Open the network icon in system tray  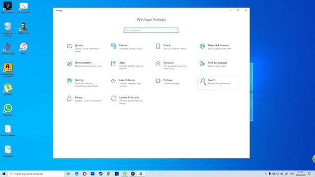(x=278, y=174)
